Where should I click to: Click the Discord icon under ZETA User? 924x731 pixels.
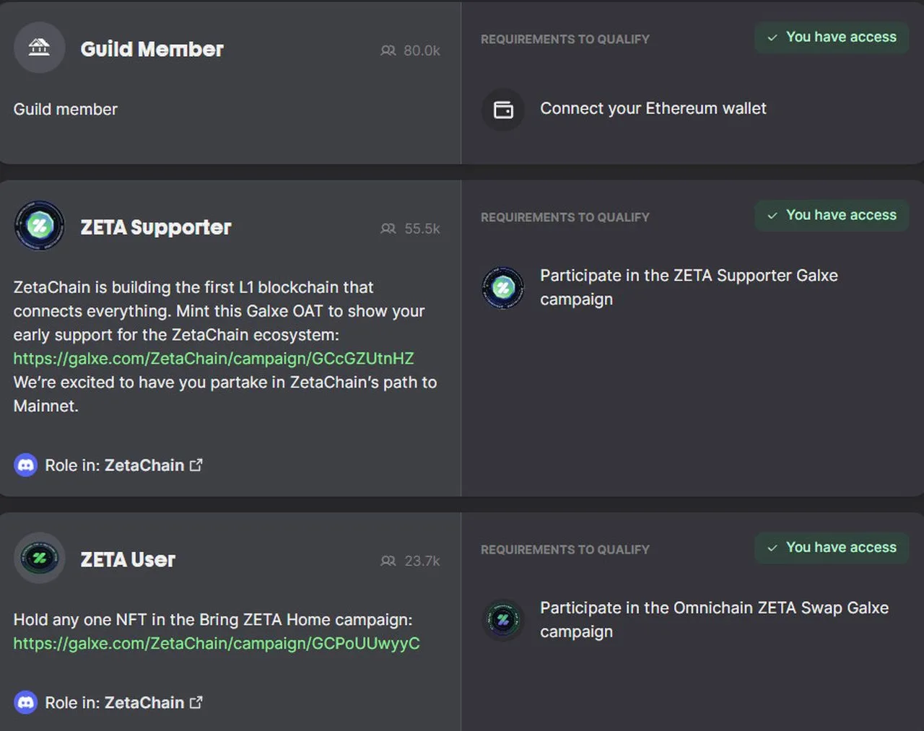[25, 702]
